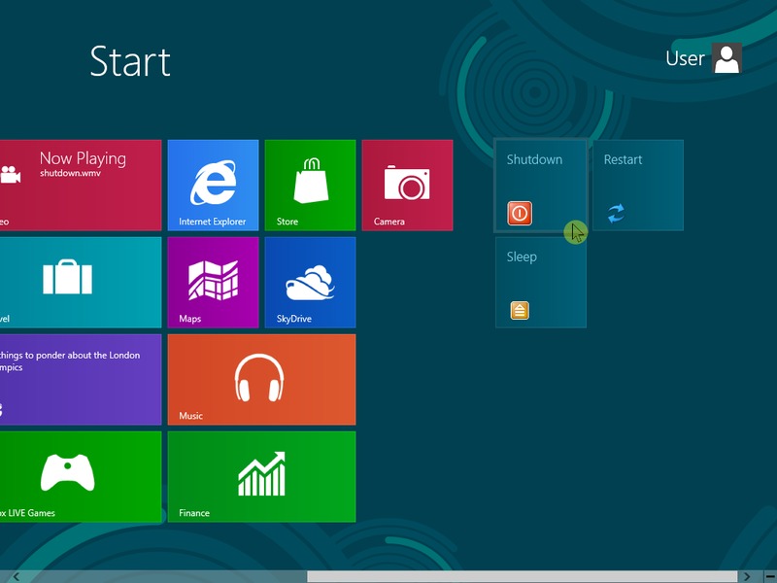Screen dimensions: 777x583
Task: Click the scrollbar left arrow
Action: coord(16,576)
